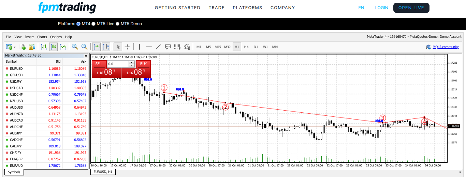
Task: Expand the GETTING STARTED nav menu
Action: coord(177,8)
